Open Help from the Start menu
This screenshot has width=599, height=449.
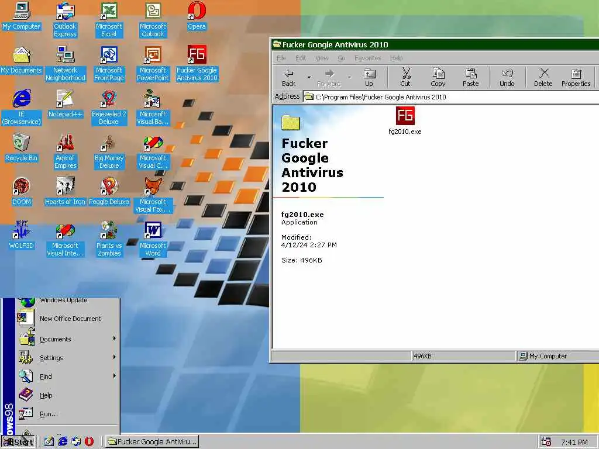(68, 395)
